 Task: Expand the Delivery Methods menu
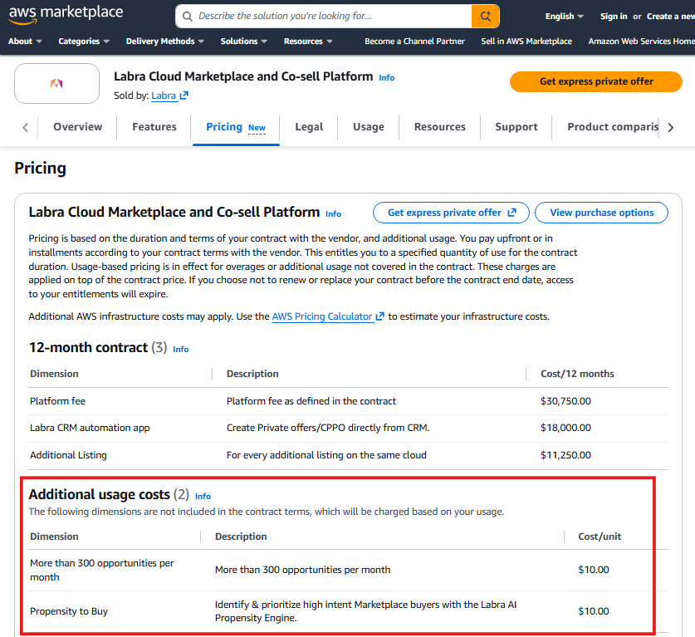coord(165,42)
